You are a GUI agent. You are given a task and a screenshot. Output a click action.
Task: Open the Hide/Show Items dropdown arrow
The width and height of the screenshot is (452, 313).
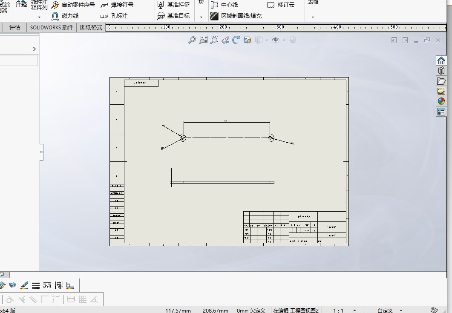[284, 40]
